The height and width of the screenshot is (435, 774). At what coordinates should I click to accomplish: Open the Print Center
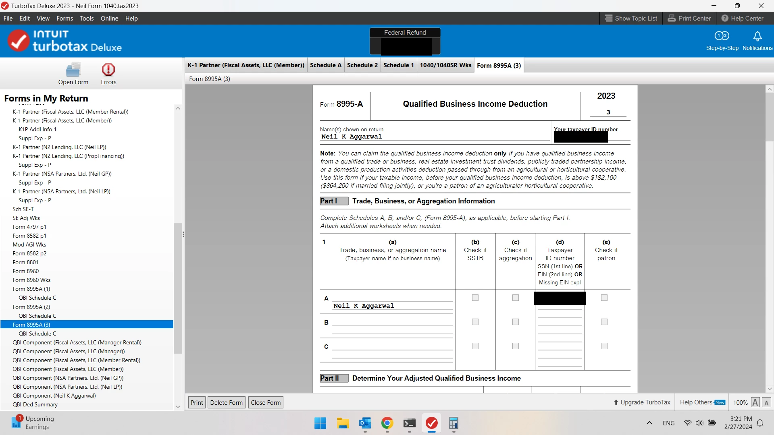[x=689, y=19]
